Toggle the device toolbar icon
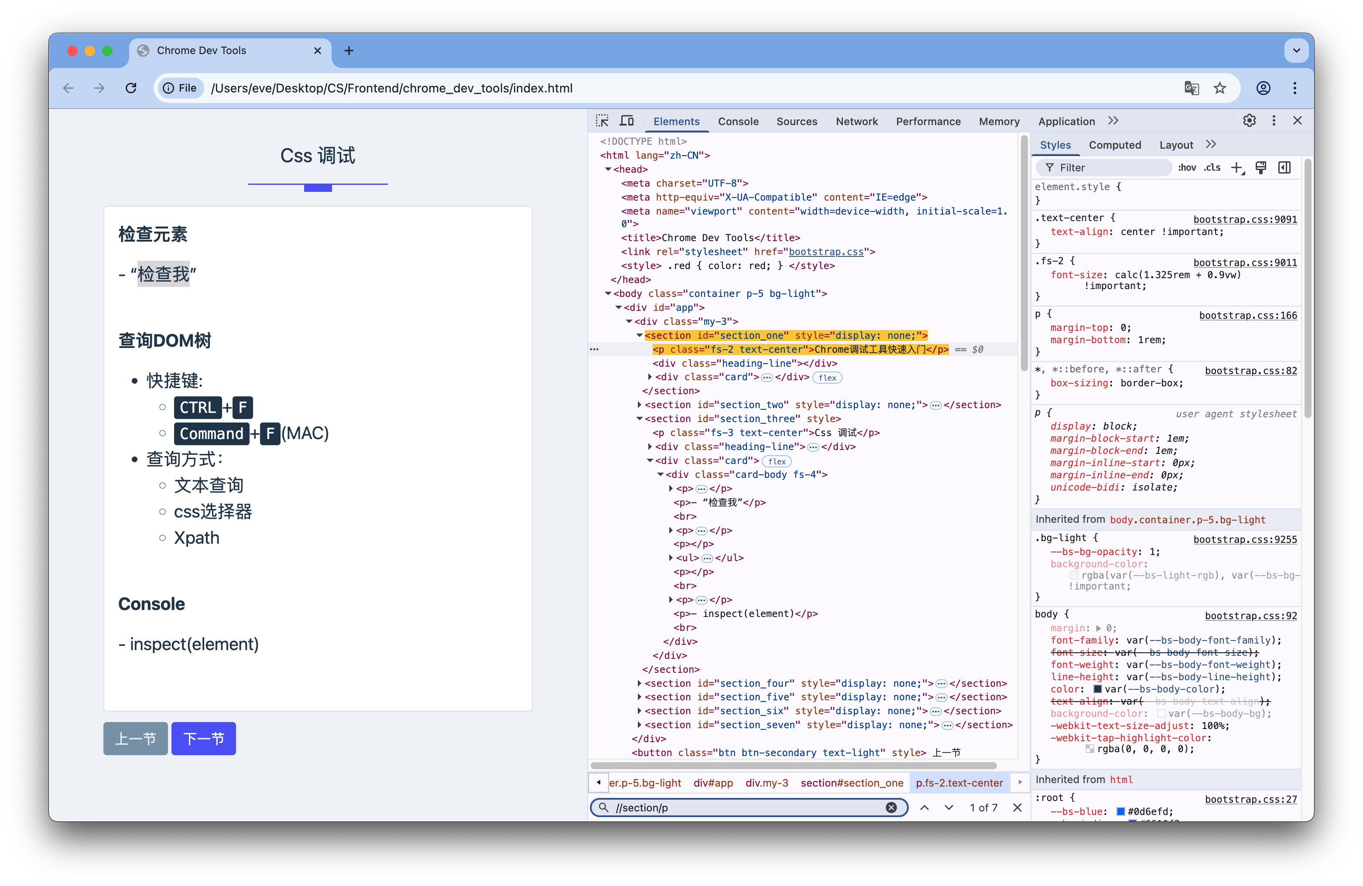Screen dimensions: 1363x886 tap(627, 121)
